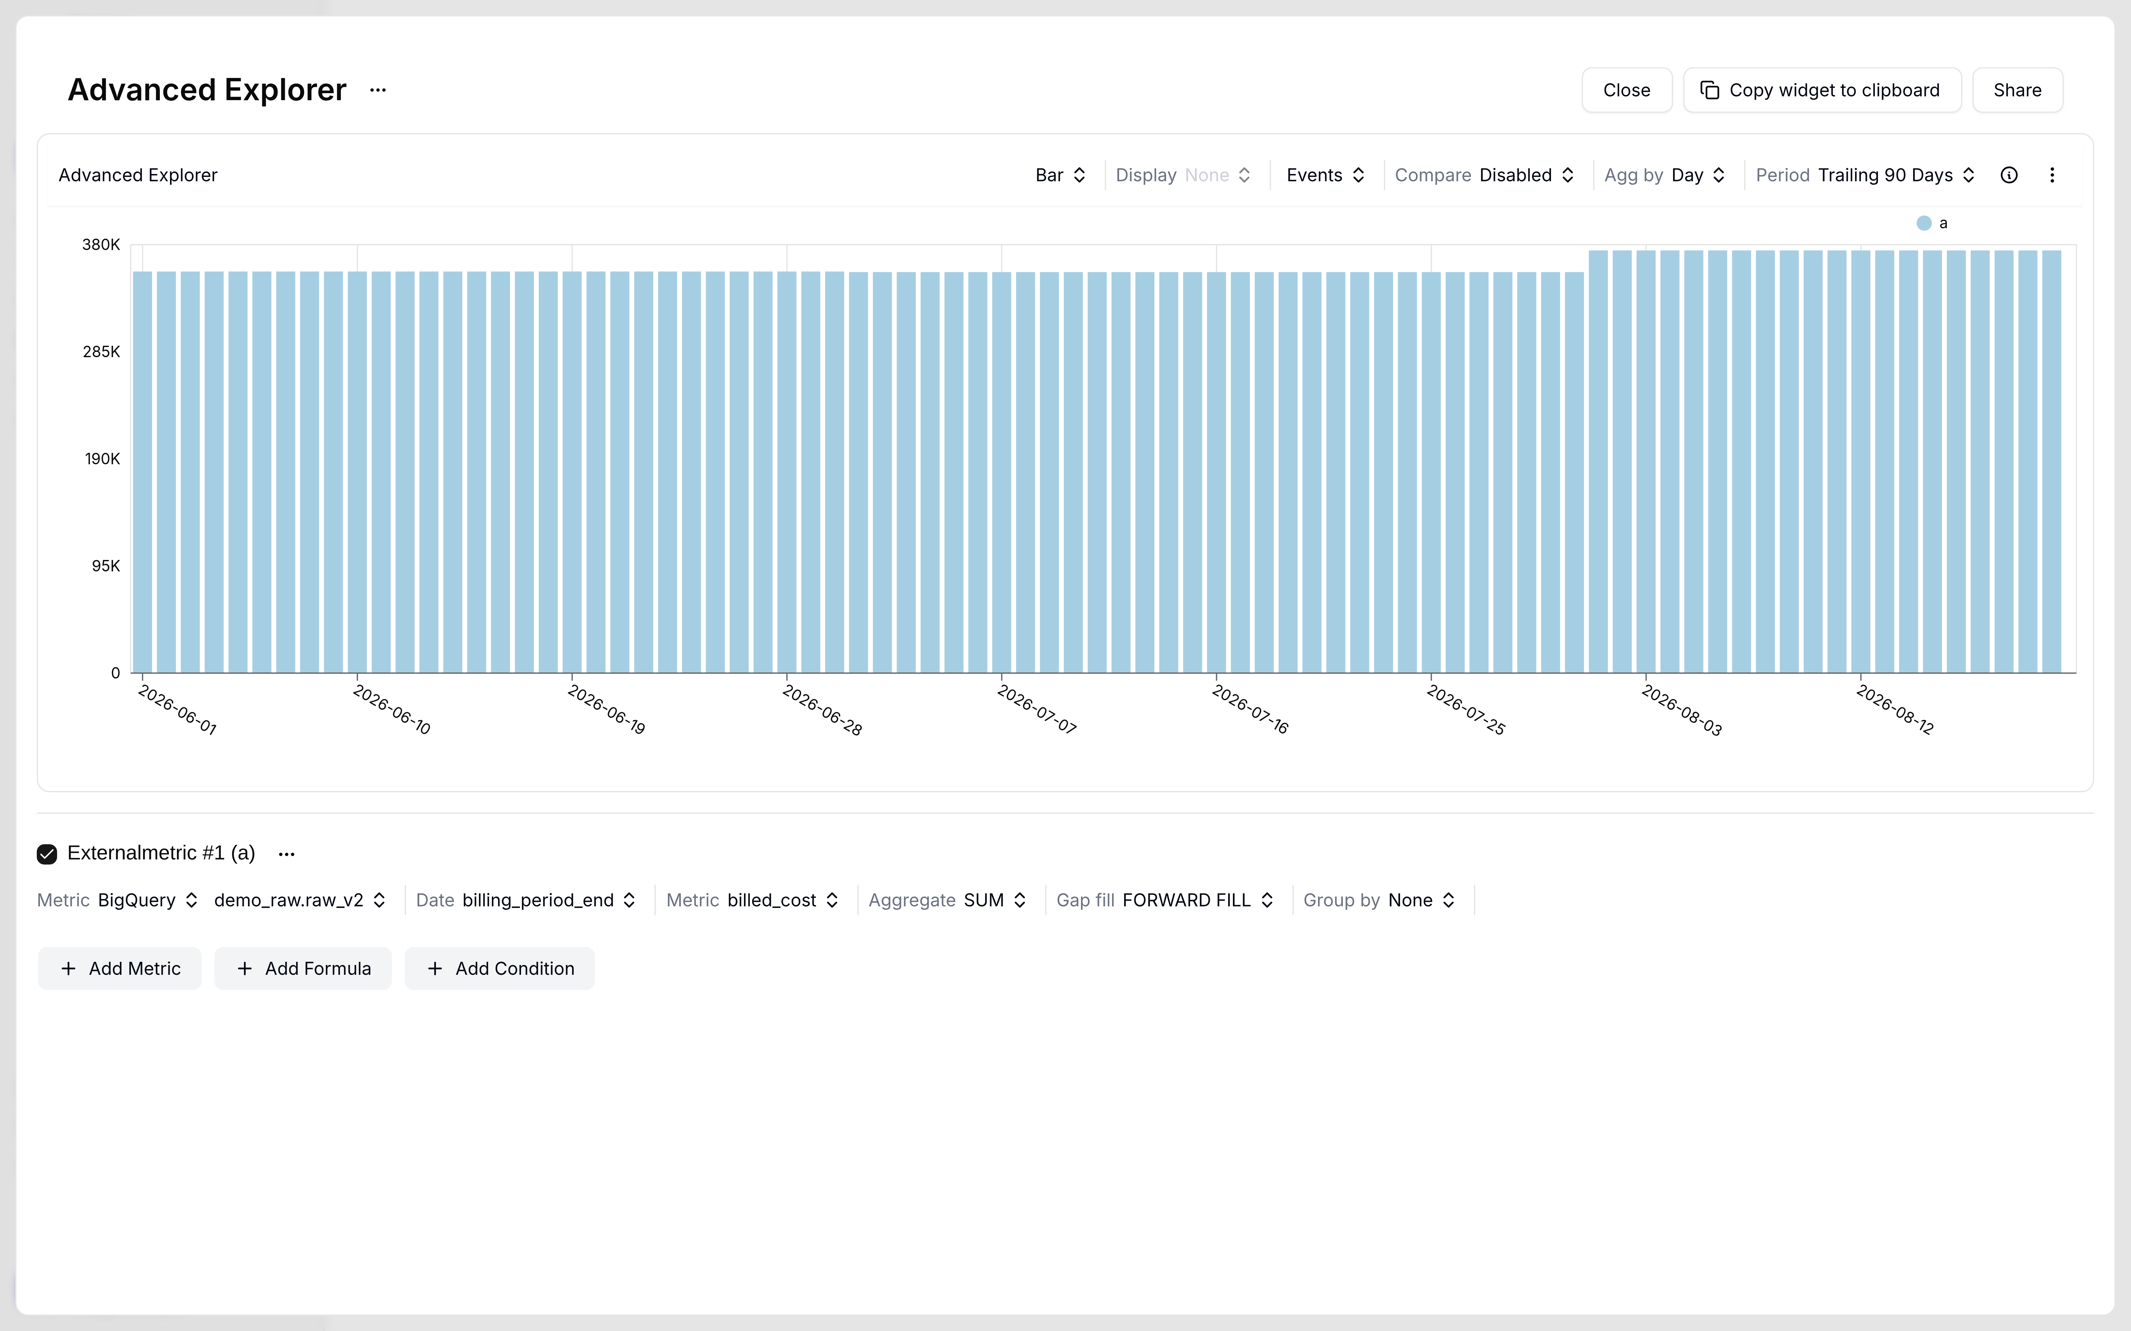Click the 2026-06-10 x-axis date label

point(392,711)
